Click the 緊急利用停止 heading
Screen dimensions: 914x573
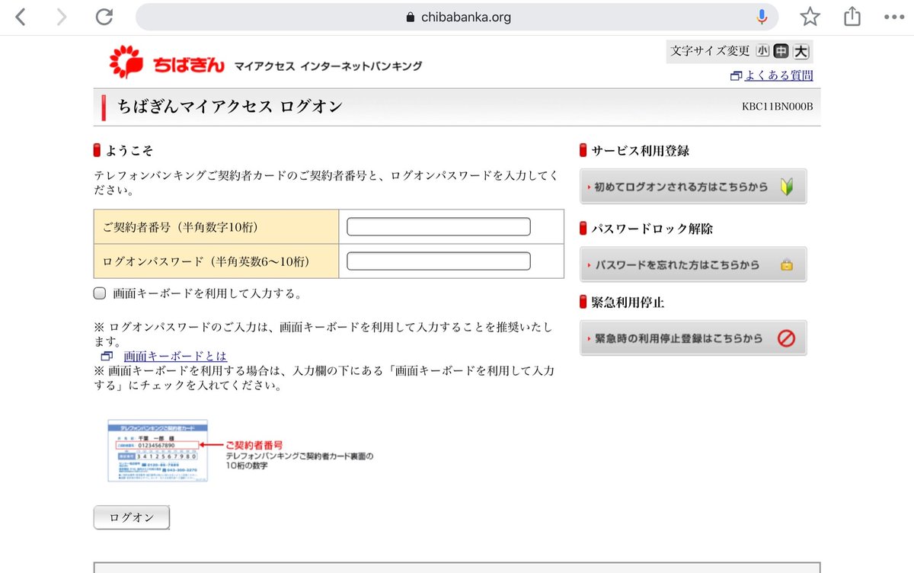628,303
